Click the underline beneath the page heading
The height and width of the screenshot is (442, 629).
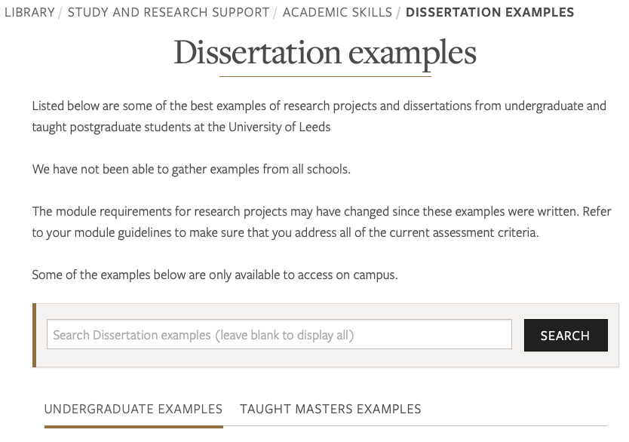pyautogui.click(x=325, y=76)
